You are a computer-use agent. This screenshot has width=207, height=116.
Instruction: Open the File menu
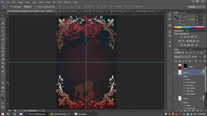pos(8,2)
